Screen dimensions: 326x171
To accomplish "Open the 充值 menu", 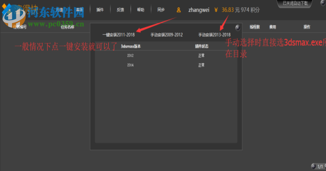I will click(x=59, y=10).
